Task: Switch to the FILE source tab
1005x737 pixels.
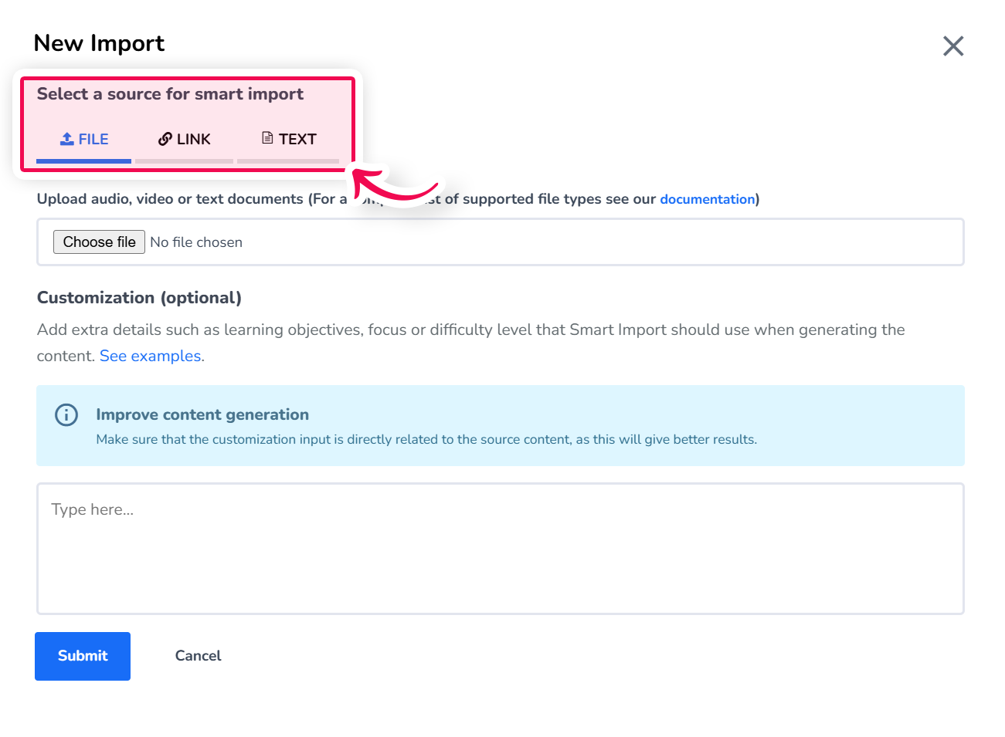Action: [x=84, y=140]
